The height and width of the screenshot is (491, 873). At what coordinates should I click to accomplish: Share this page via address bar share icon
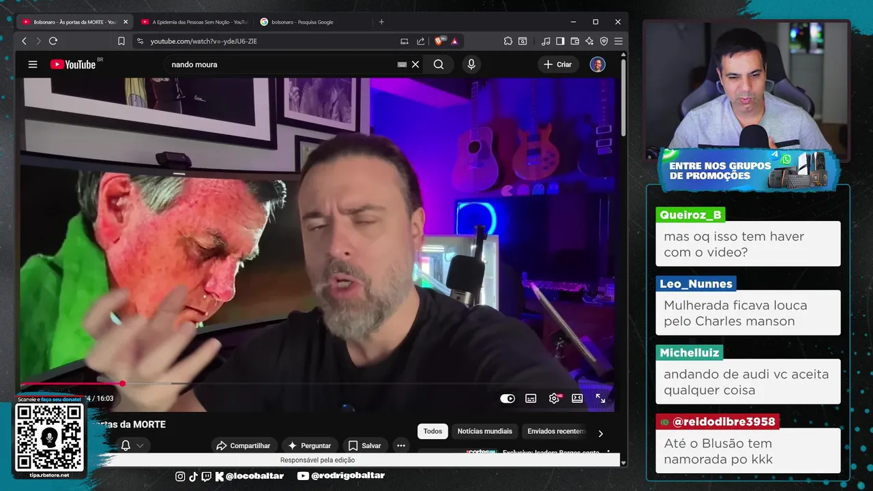click(421, 41)
